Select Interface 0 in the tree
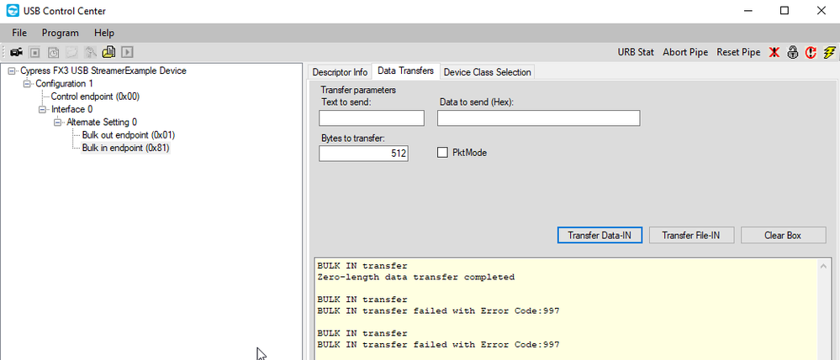The height and width of the screenshot is (360, 840). 71,109
